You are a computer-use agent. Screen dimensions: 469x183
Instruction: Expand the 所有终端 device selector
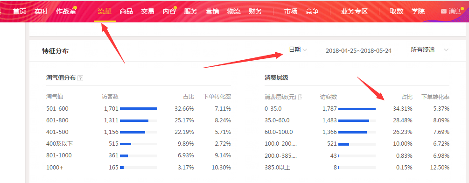(430, 50)
